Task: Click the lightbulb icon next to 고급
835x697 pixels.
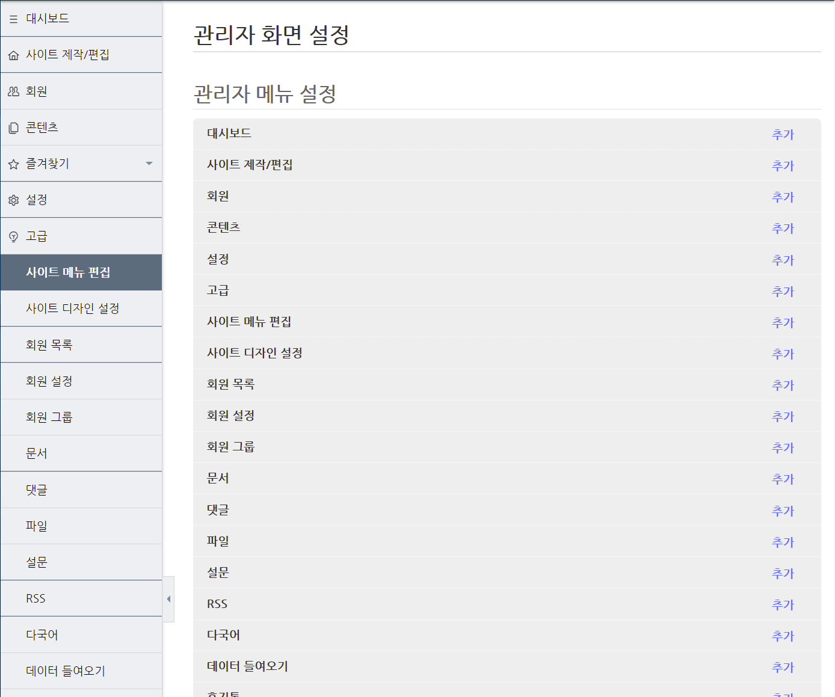Action: pos(13,236)
